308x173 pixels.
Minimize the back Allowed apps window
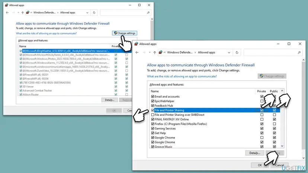pos(130,5)
